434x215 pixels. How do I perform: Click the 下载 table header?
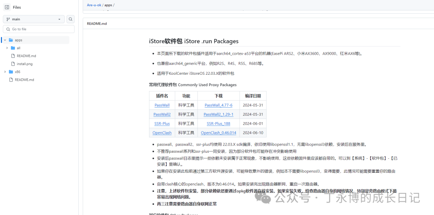pos(218,96)
